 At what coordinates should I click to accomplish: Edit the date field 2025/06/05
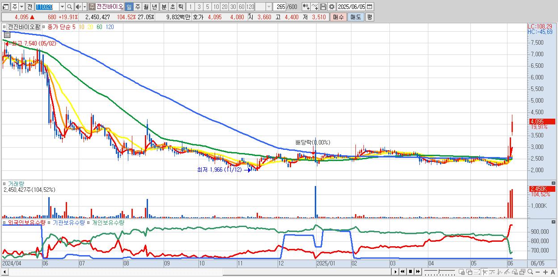(x=351, y=7)
